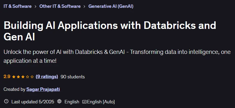Image resolution: width=235 pixels, height=108 pixels.
Task: Open the (9 ratings) link
Action: (x=47, y=77)
